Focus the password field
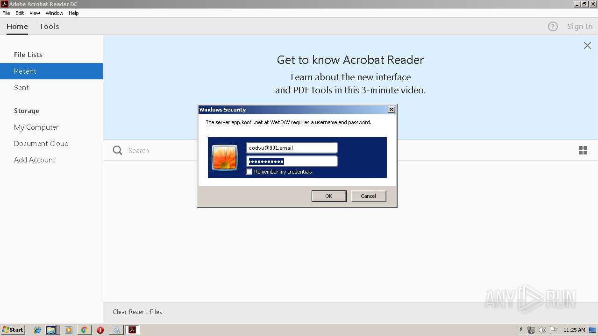This screenshot has width=598, height=336. (x=292, y=161)
